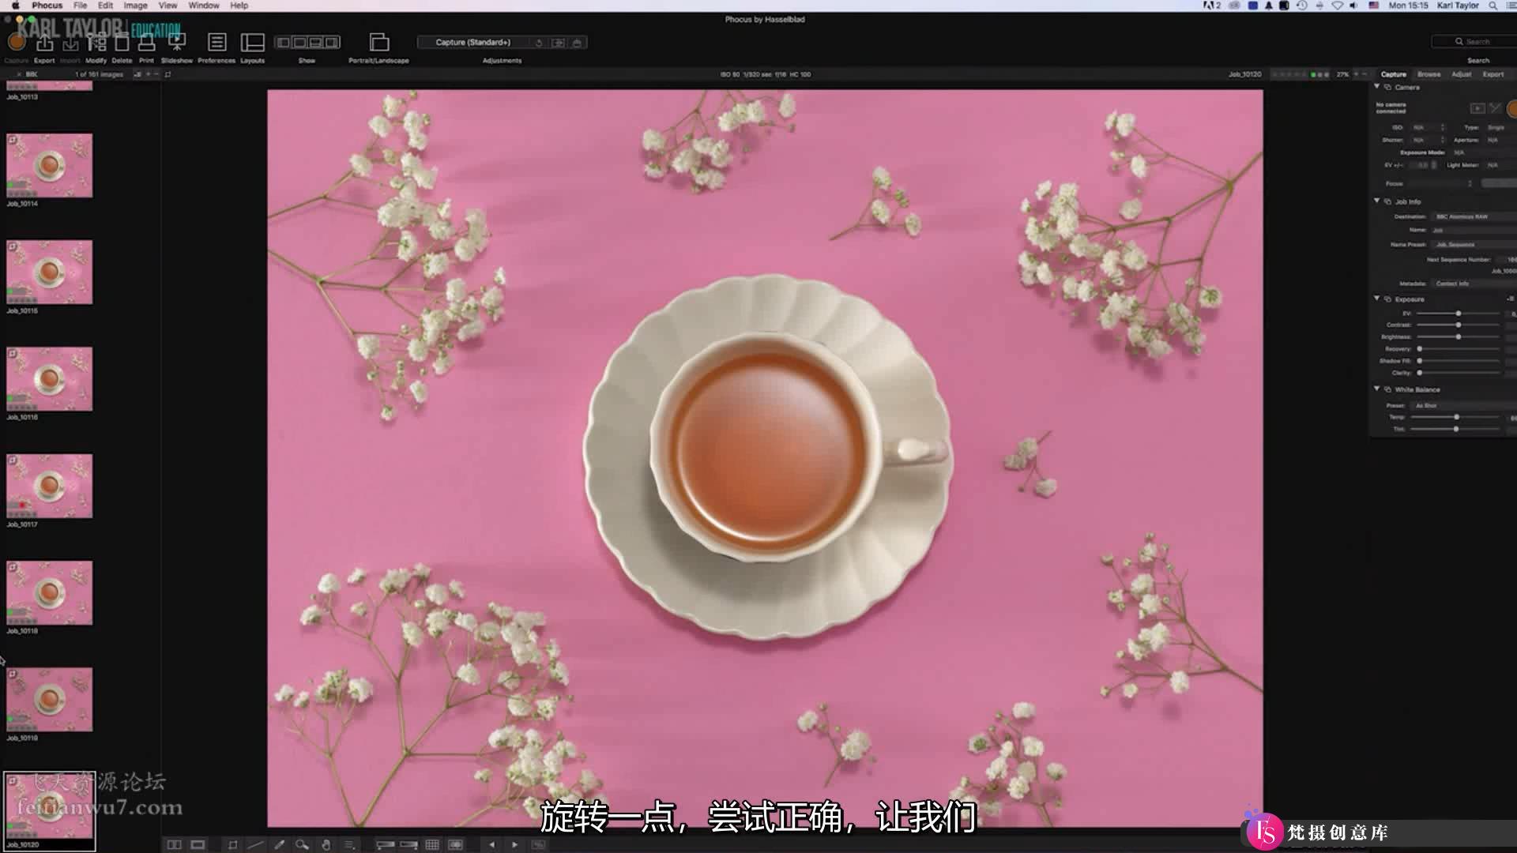The height and width of the screenshot is (853, 1517).
Task: Click the Search field in toolbar
Action: (x=1475, y=42)
